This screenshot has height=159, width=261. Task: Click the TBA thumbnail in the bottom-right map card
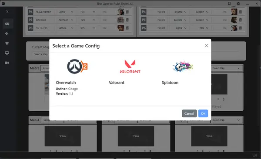pyautogui.click(x=209, y=136)
